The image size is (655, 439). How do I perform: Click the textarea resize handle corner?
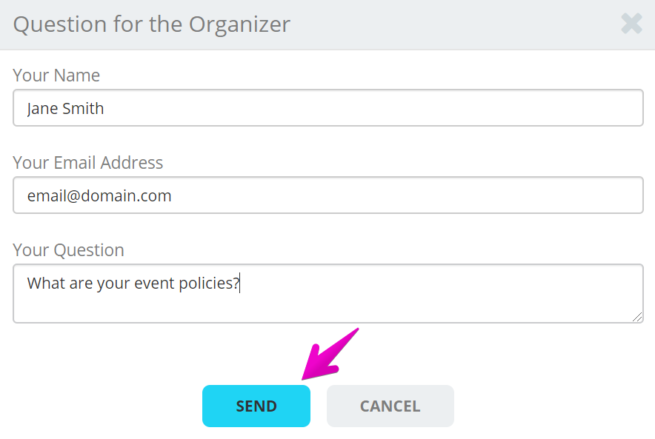click(637, 317)
